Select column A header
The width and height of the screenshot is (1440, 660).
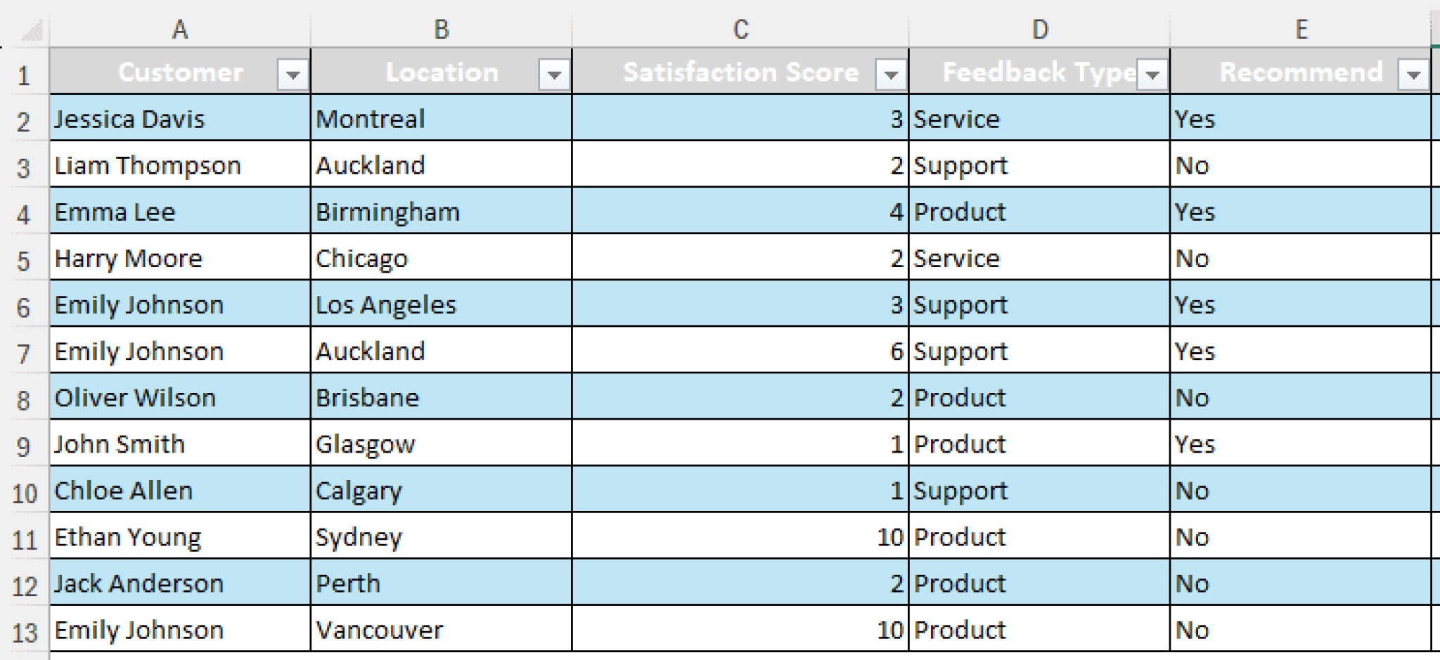pyautogui.click(x=180, y=30)
